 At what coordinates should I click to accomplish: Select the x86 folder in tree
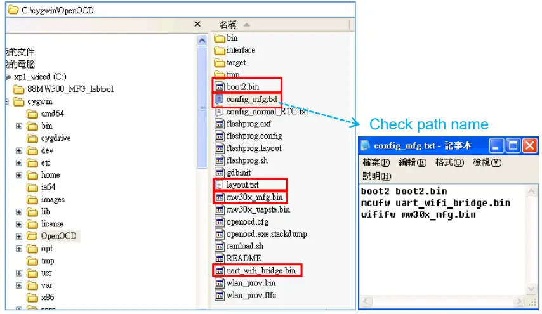[x=48, y=298]
